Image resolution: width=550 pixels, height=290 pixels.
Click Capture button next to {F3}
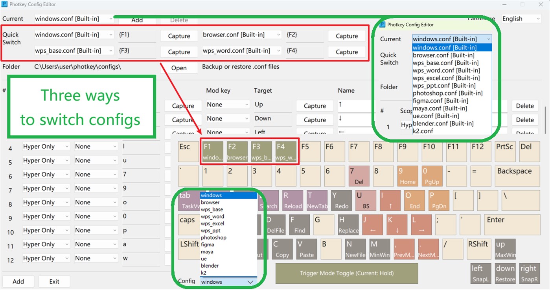pyautogui.click(x=179, y=52)
